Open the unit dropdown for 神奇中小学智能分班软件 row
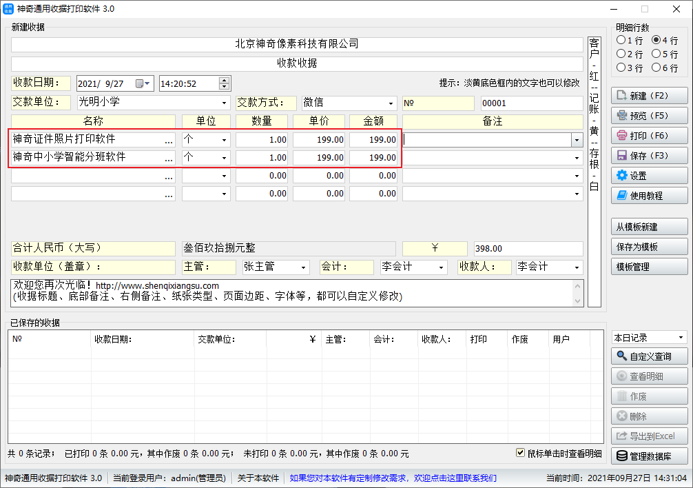Viewport: 693px width, 488px height. pos(225,158)
